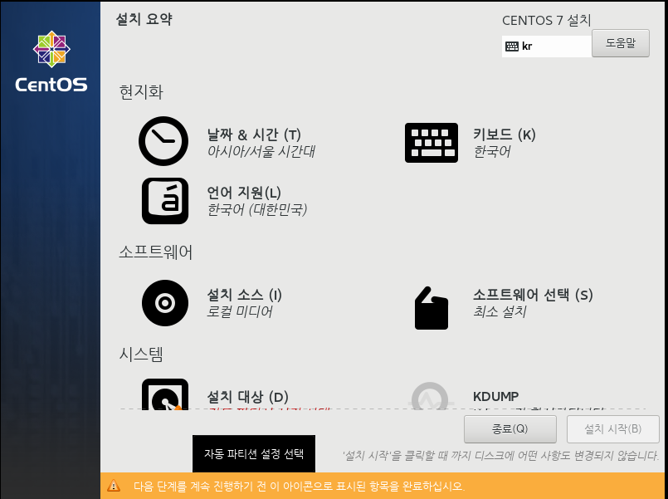The width and height of the screenshot is (668, 499).
Task: Click the keyboard icon beside kr
Action: [512, 46]
